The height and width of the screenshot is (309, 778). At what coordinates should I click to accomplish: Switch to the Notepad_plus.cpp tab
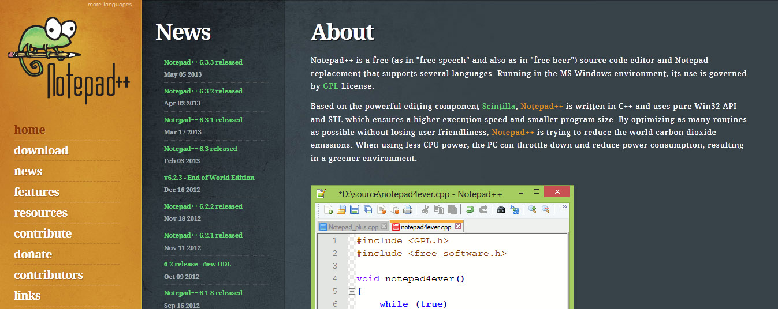point(353,227)
